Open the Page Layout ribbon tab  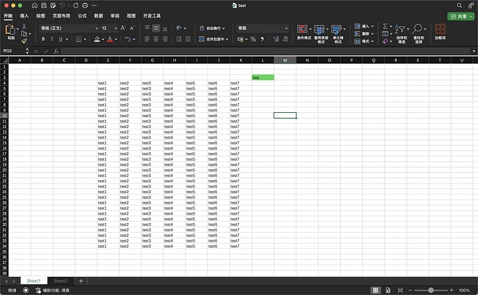click(61, 16)
